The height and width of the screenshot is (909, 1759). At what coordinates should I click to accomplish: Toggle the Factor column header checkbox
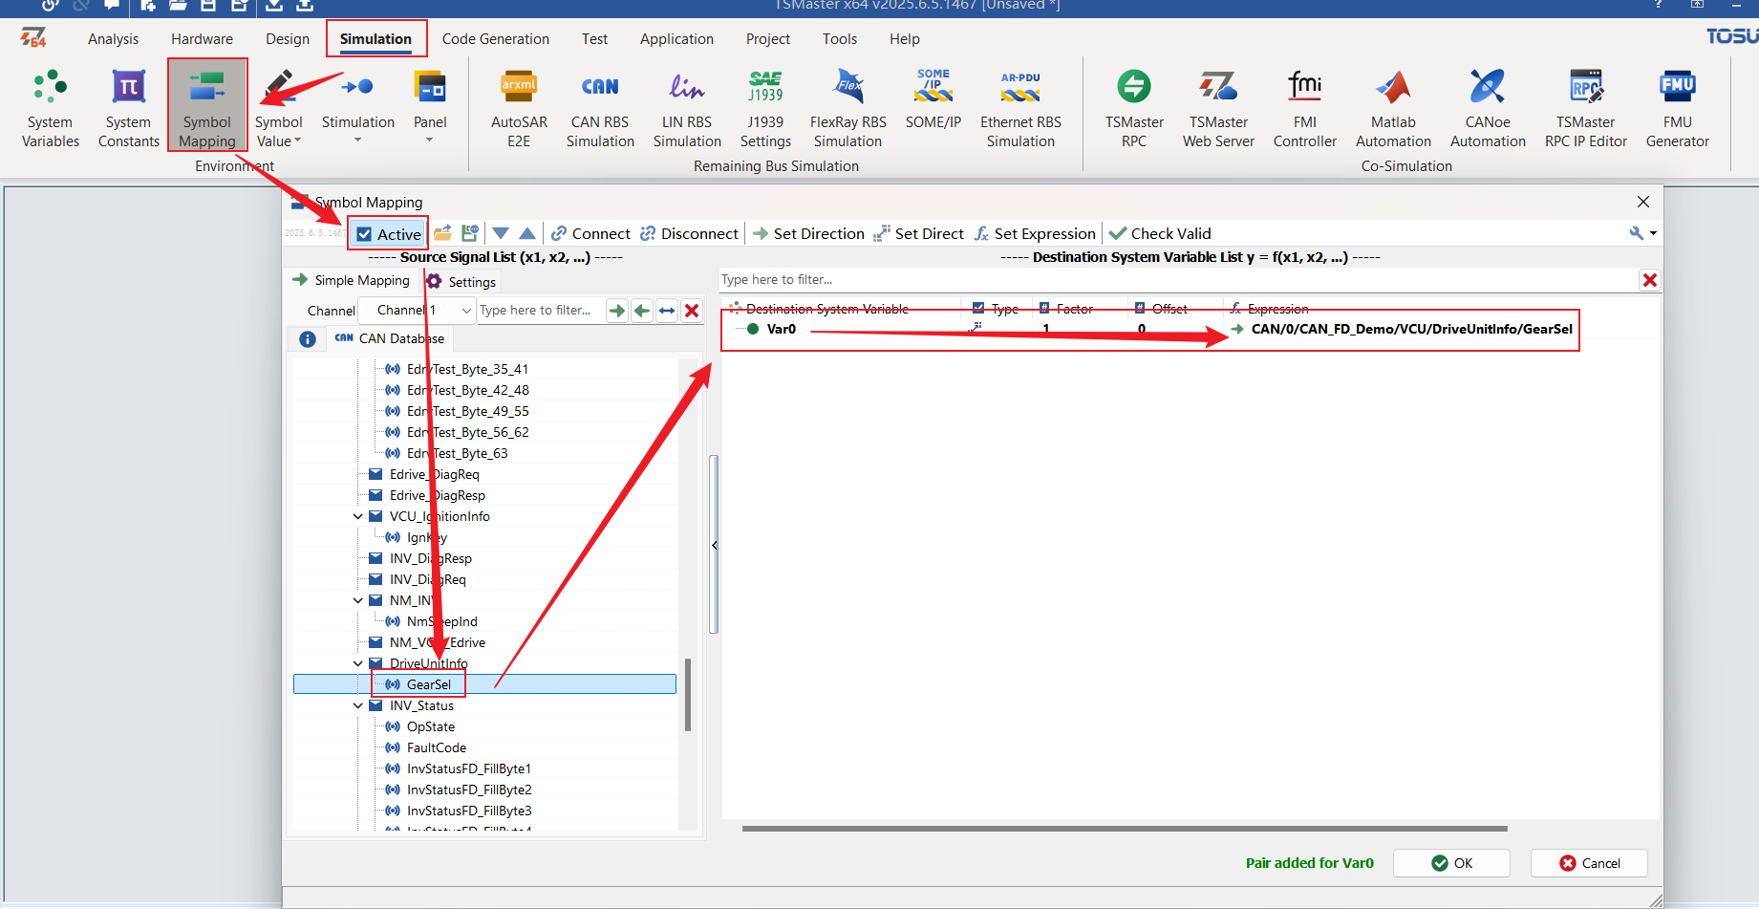tap(1044, 308)
